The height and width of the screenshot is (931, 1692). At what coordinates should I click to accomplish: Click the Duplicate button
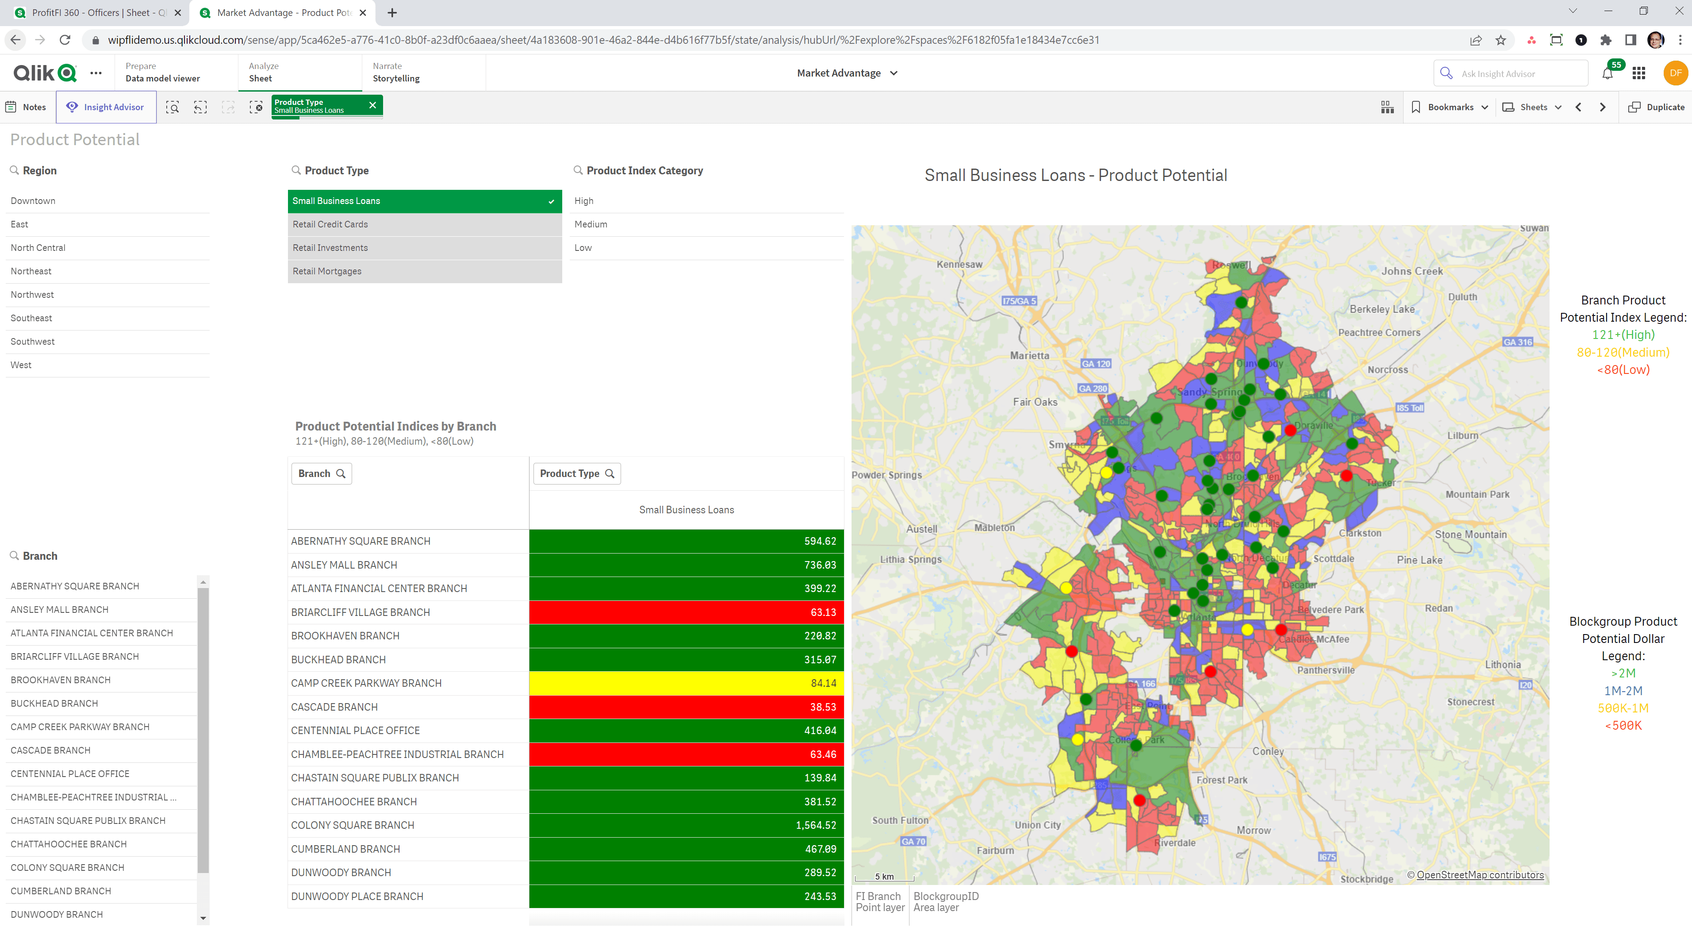coord(1656,107)
